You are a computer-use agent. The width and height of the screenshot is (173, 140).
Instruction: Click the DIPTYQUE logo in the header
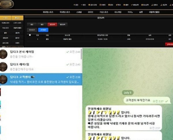tap(7, 4)
